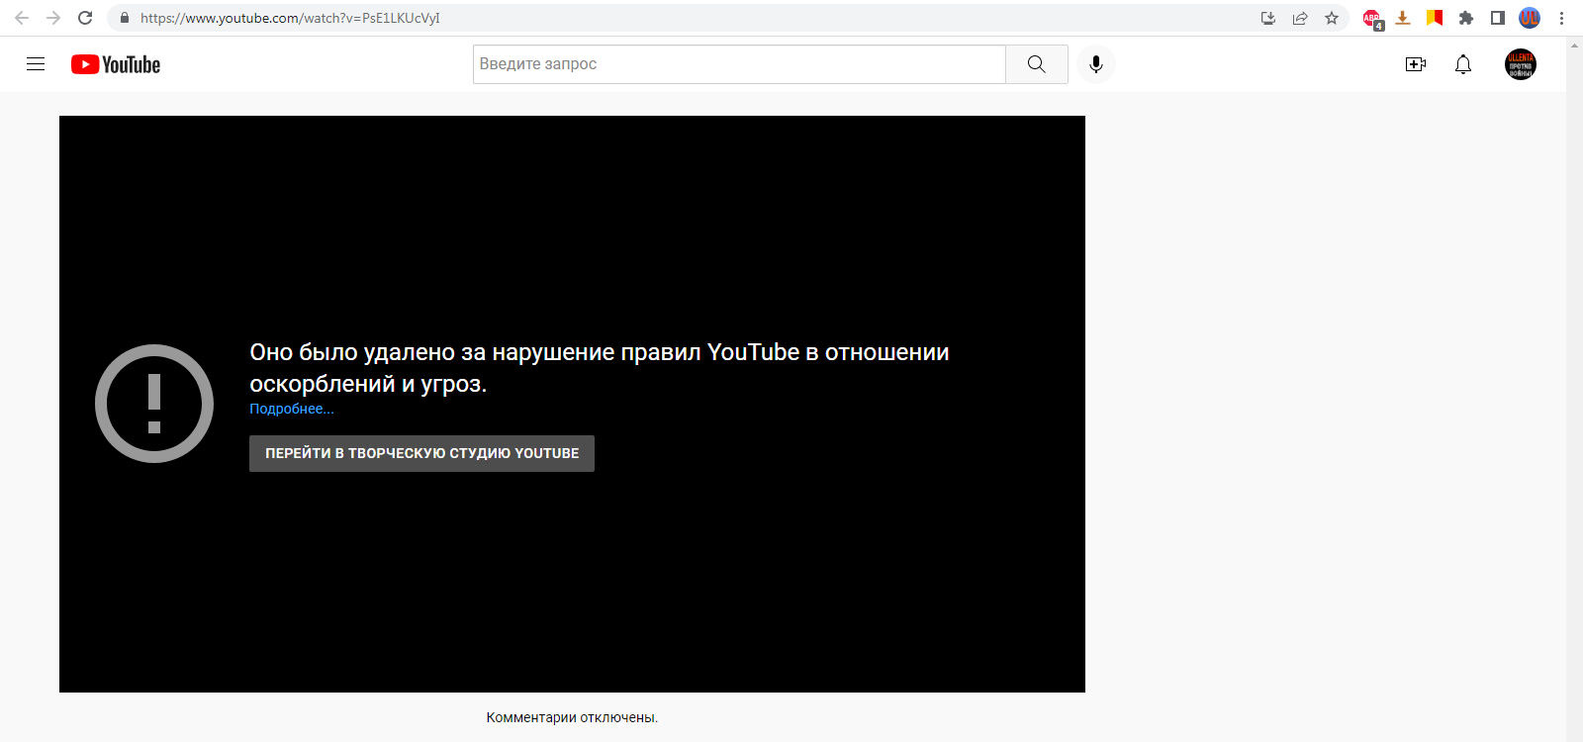Open the yellow-red bookmark flag extension

[x=1435, y=18]
